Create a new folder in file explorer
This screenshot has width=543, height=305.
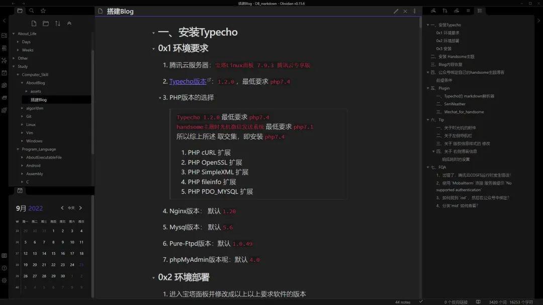[x=46, y=24]
